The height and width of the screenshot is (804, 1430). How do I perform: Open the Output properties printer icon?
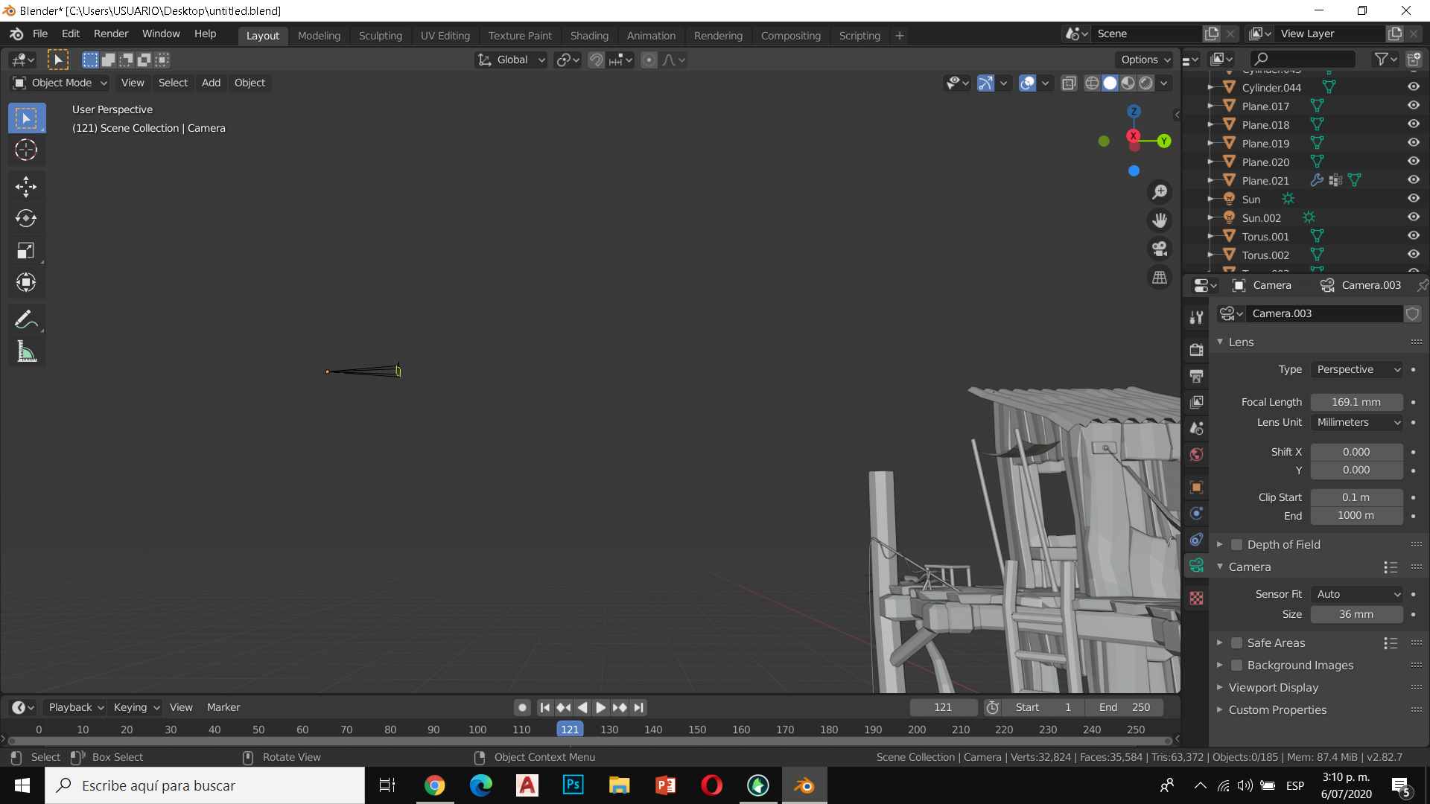pyautogui.click(x=1197, y=376)
